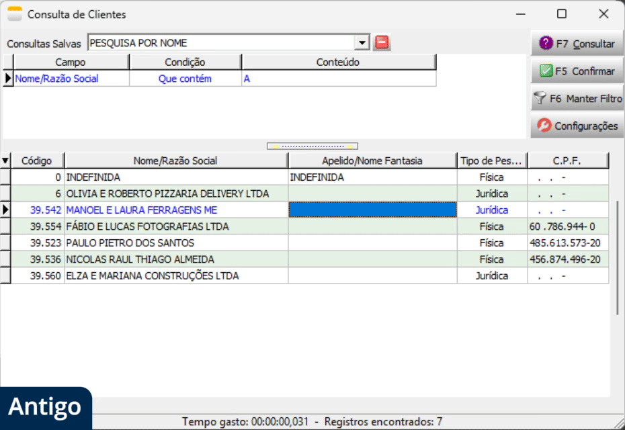
Task: Sort by Nome/Razão Social results column header
Action: pyautogui.click(x=175, y=161)
